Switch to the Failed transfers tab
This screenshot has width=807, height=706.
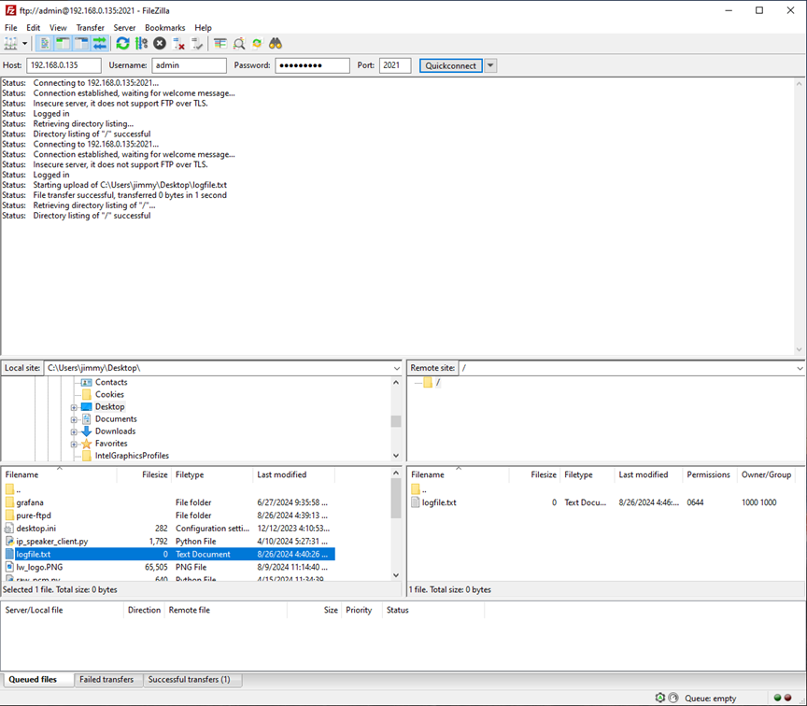tap(106, 680)
